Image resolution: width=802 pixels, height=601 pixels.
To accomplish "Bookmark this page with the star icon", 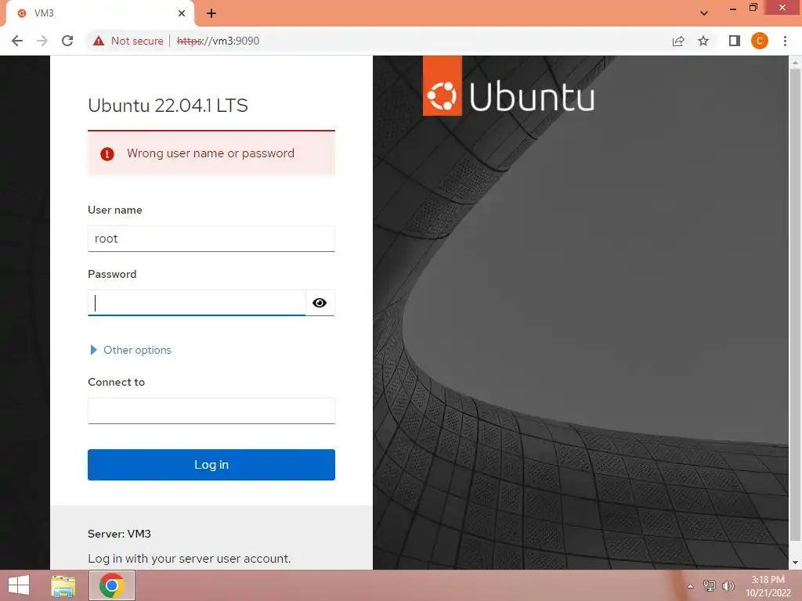I will click(x=703, y=41).
